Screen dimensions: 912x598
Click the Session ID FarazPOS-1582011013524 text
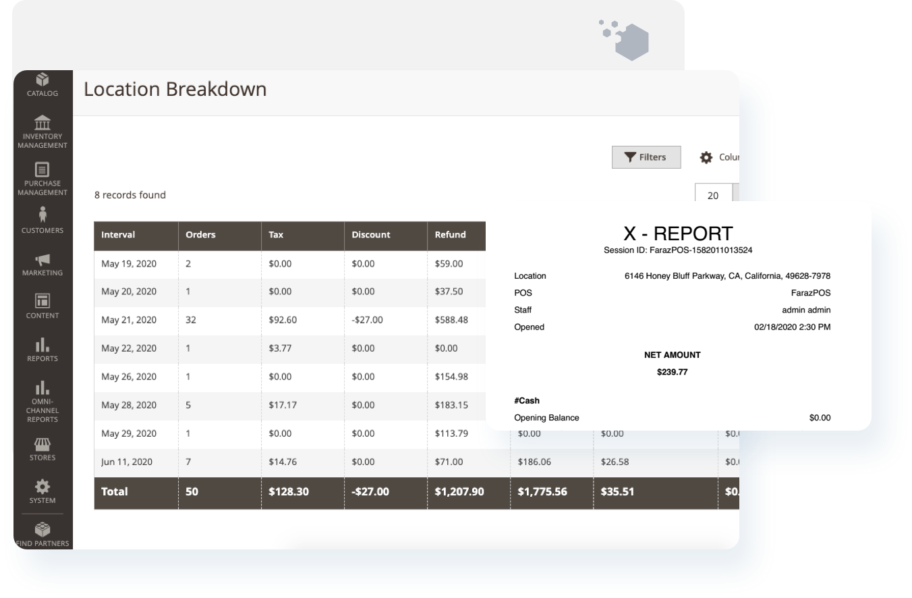(x=678, y=250)
